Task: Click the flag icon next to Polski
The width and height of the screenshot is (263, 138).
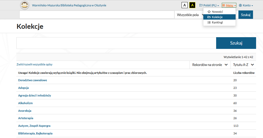Action: point(201,5)
